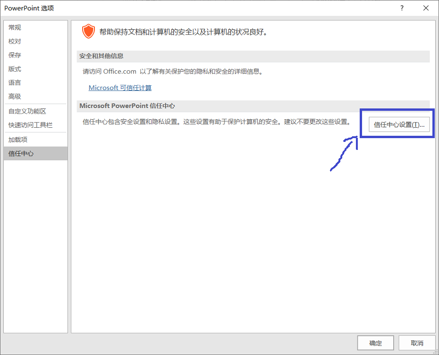
Task: Select 常规 in the options sidebar
Action: [35, 27]
